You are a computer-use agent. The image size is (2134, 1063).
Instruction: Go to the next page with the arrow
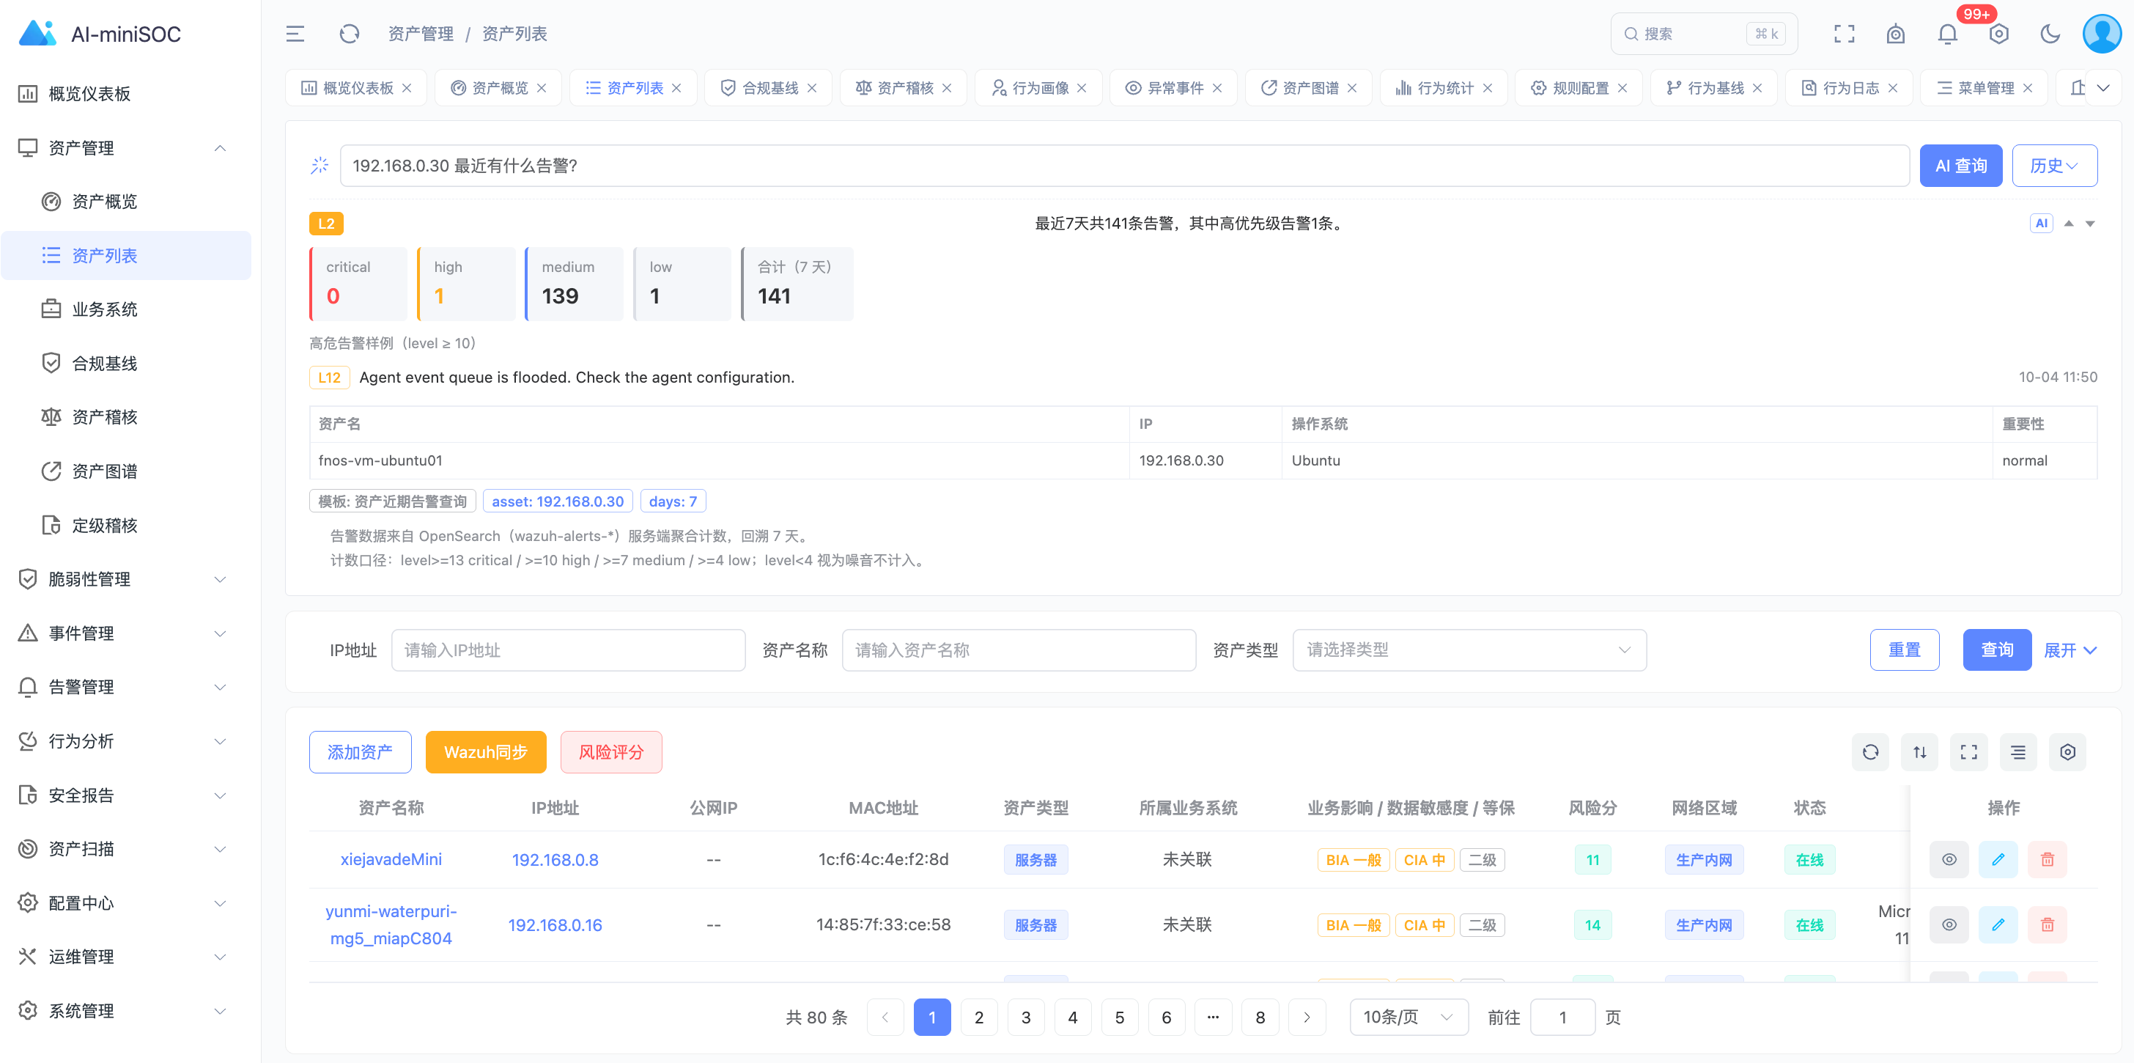pyautogui.click(x=1307, y=1018)
